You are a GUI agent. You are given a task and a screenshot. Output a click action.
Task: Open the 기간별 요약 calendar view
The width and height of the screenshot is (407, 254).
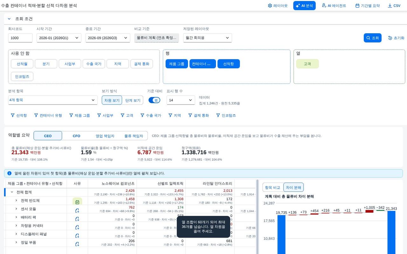pyautogui.click(x=368, y=6)
